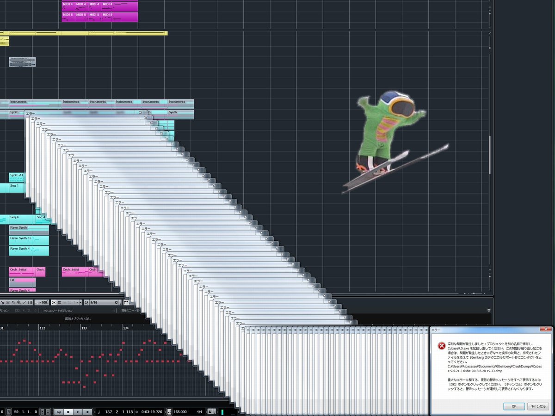Select the first MIDI 4 clip

(68, 6)
